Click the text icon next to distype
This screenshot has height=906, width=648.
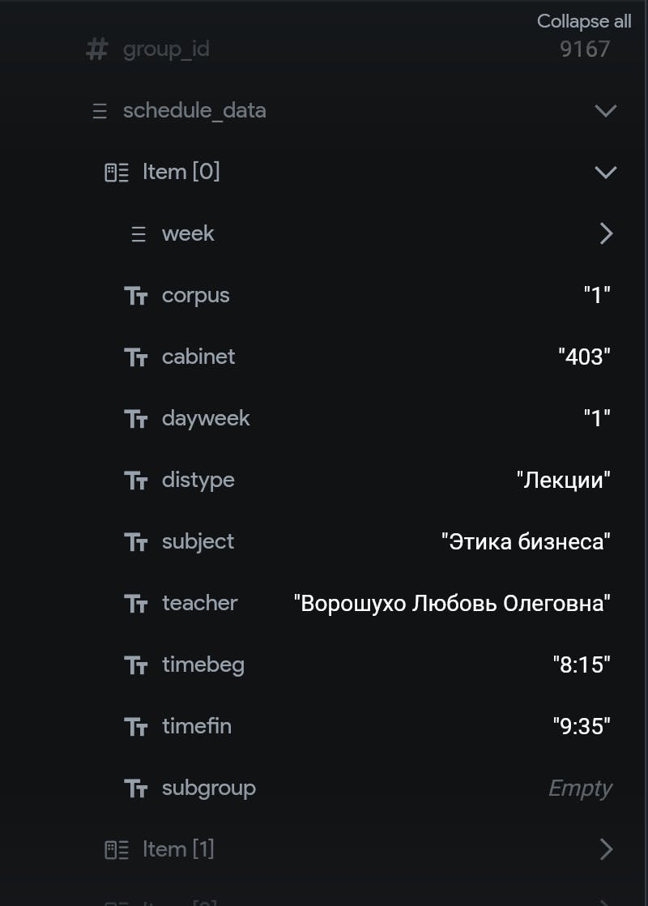tap(136, 481)
